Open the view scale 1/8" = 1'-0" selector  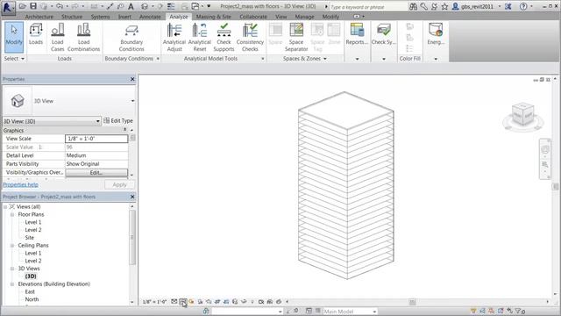coord(154,302)
